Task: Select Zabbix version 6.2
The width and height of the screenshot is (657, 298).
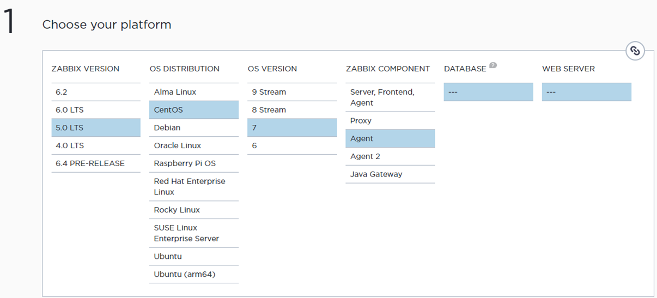Action: 96,92
